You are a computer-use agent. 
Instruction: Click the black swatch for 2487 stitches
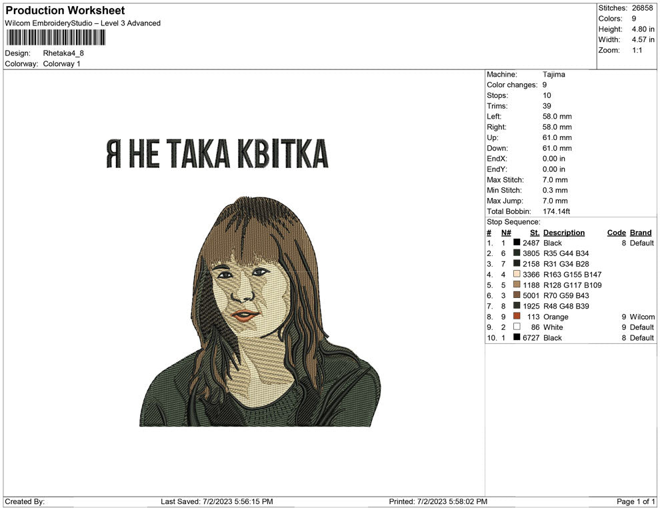517,243
